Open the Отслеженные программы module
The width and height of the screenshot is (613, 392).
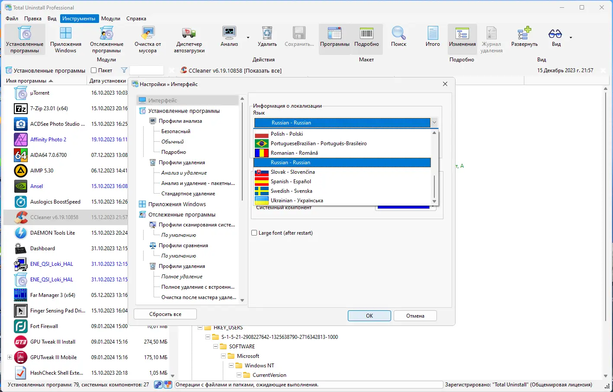(x=106, y=39)
